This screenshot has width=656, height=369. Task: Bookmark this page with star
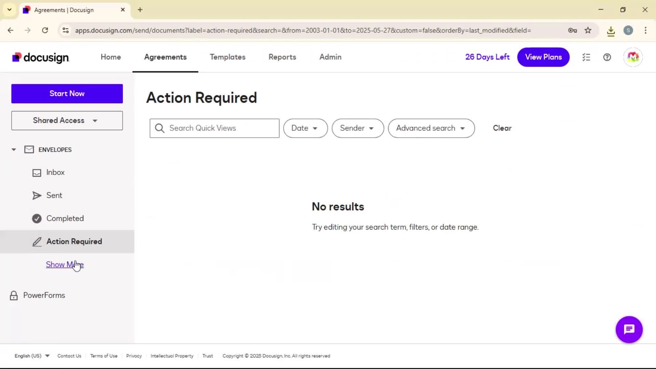click(588, 30)
